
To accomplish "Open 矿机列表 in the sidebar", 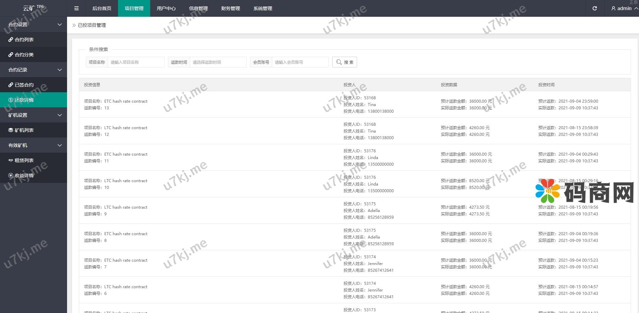I will 24,130.
